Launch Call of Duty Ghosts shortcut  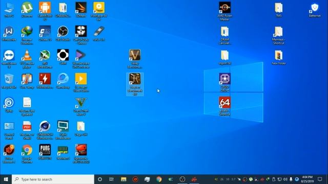coord(81,35)
